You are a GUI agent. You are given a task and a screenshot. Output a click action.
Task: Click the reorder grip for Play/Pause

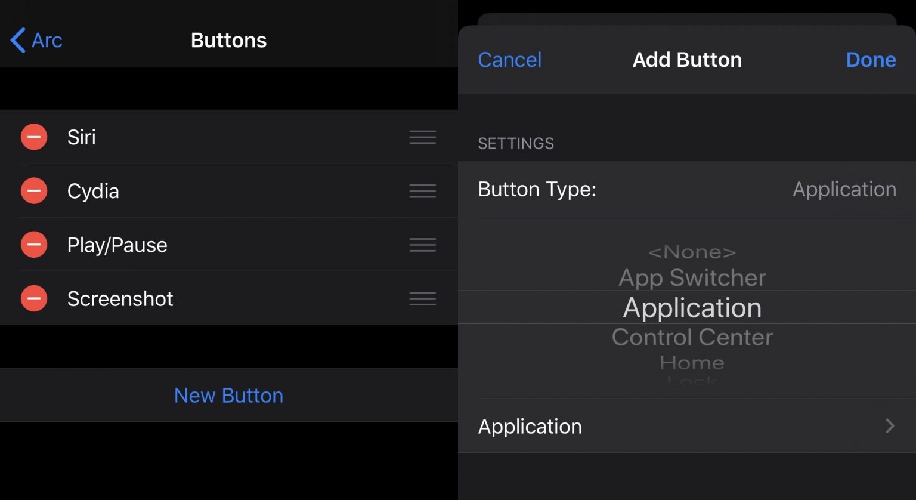[422, 245]
